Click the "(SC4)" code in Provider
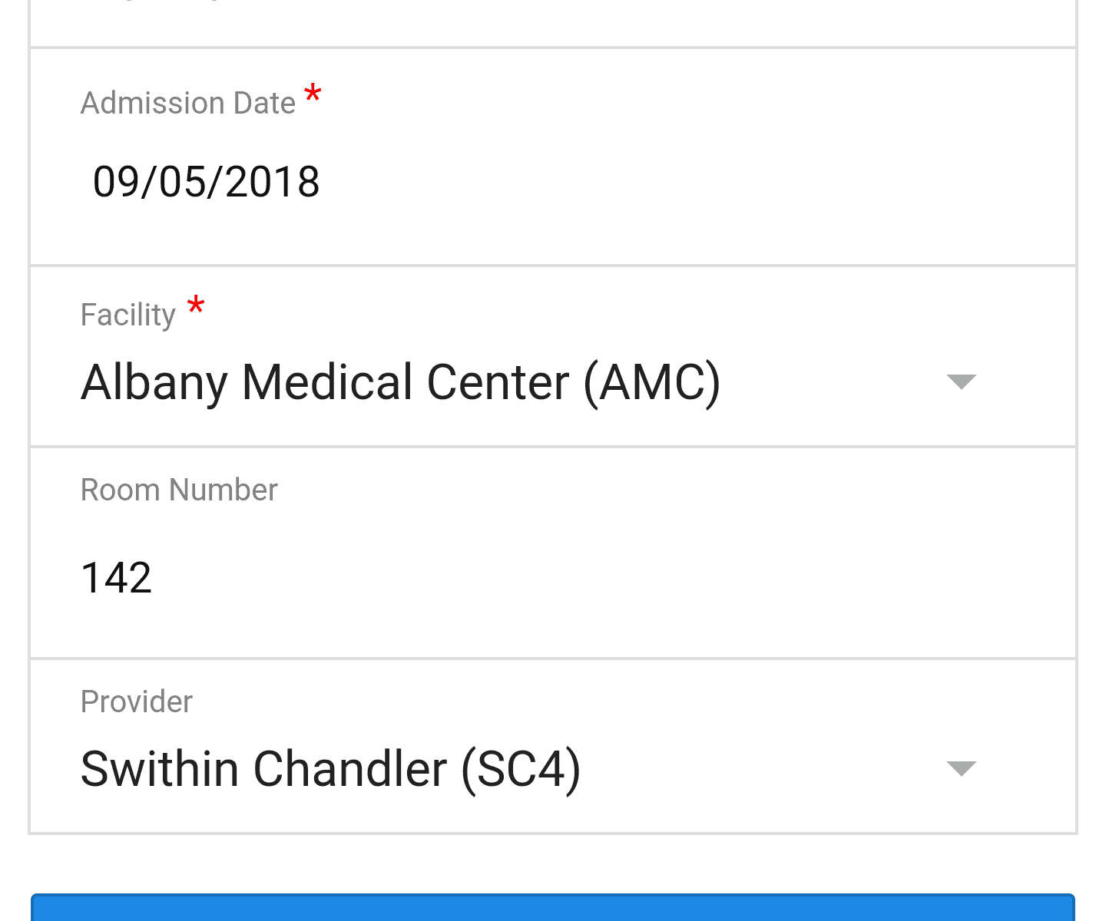The image size is (1106, 921). 521,769
